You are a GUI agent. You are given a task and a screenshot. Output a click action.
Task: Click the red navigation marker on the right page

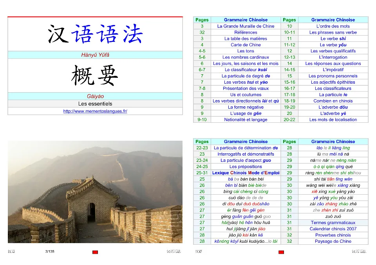[x=281, y=252]
